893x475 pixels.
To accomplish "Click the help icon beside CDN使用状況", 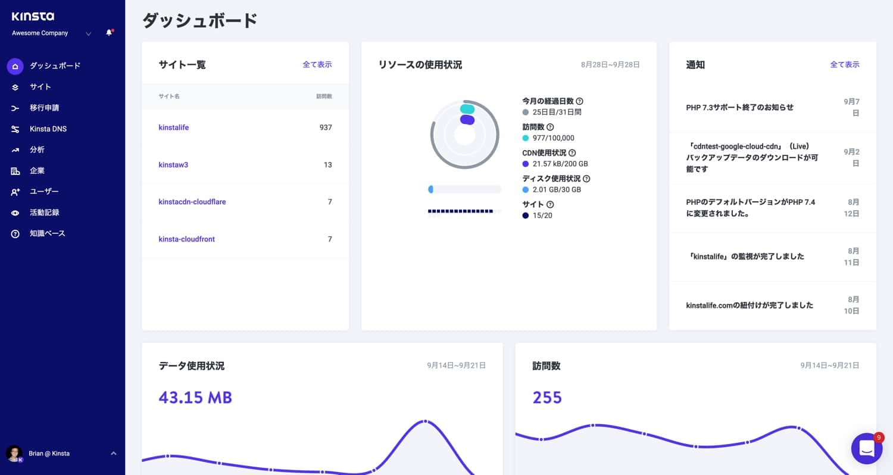I will coord(572,153).
